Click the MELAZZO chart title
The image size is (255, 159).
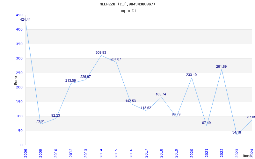click(x=127, y=4)
